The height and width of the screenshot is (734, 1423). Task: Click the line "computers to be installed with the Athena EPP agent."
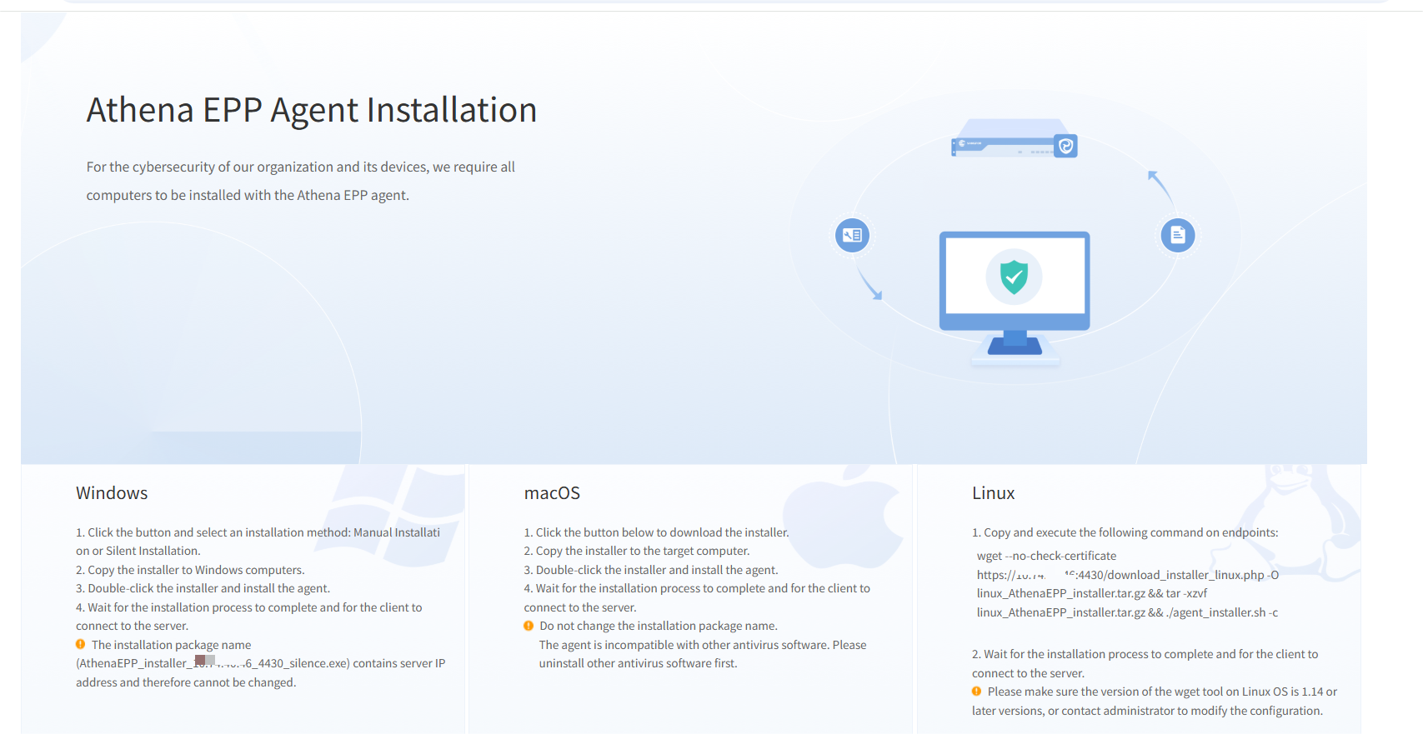coord(248,195)
